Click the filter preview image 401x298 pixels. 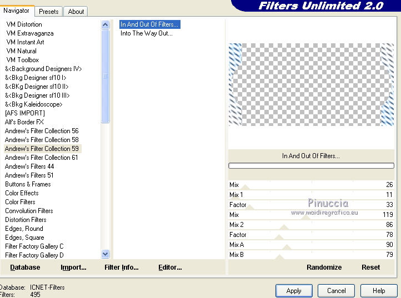311,84
